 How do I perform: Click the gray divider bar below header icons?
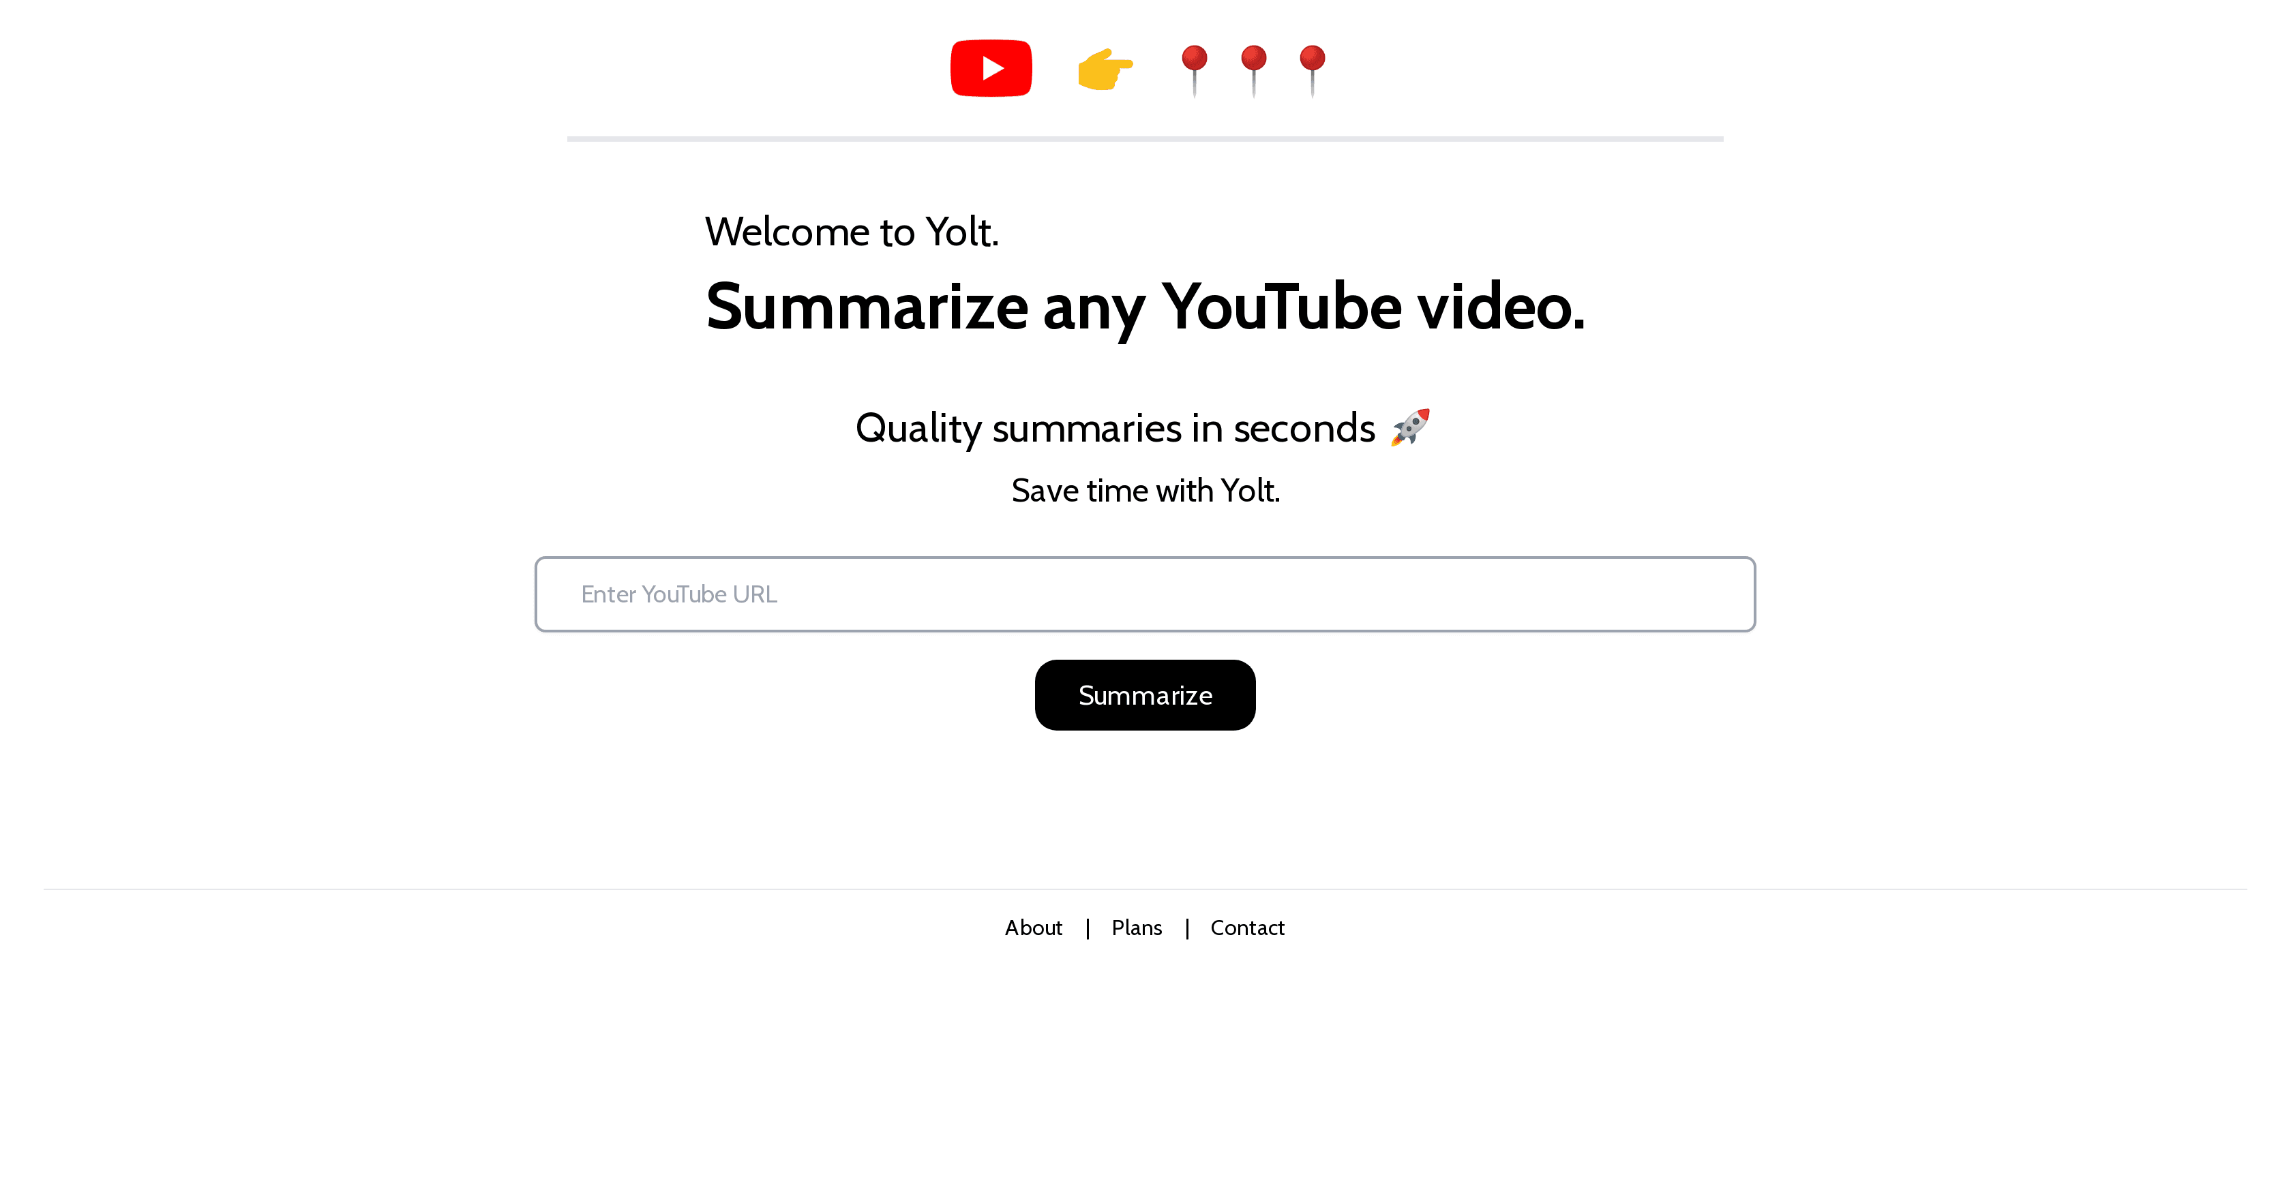1145,139
